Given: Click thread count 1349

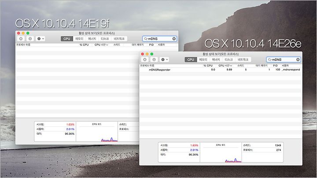Looking at the screenshot, I should click(278, 145).
